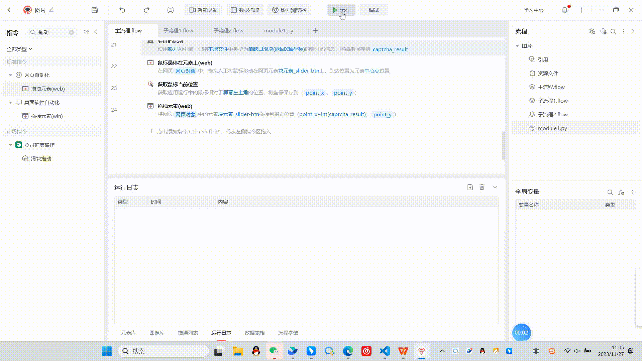The image size is (642, 361).
Task: Open the variables braces icon
Action: [x=171, y=10]
